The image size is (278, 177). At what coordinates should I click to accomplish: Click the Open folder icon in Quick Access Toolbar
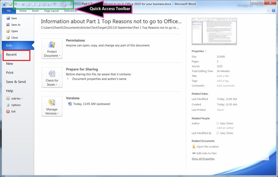28,5
